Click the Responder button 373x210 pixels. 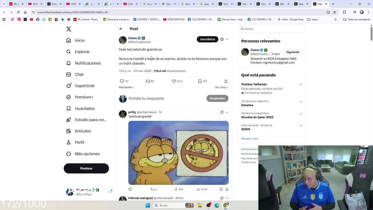(217, 98)
